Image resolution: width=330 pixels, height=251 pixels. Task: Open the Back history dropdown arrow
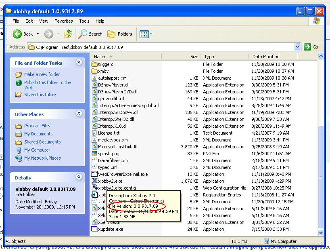[x=38, y=34]
